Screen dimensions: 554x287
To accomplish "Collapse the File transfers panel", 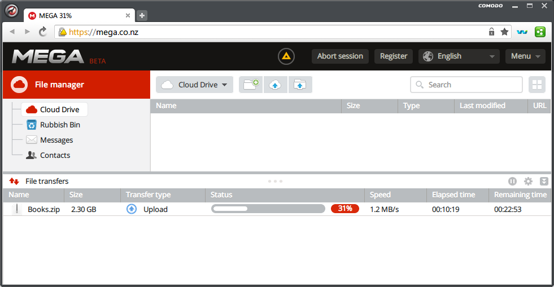I will [x=544, y=181].
